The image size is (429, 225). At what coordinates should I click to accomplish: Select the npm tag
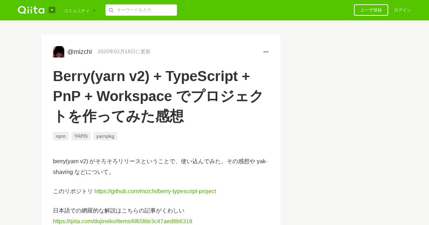click(61, 136)
